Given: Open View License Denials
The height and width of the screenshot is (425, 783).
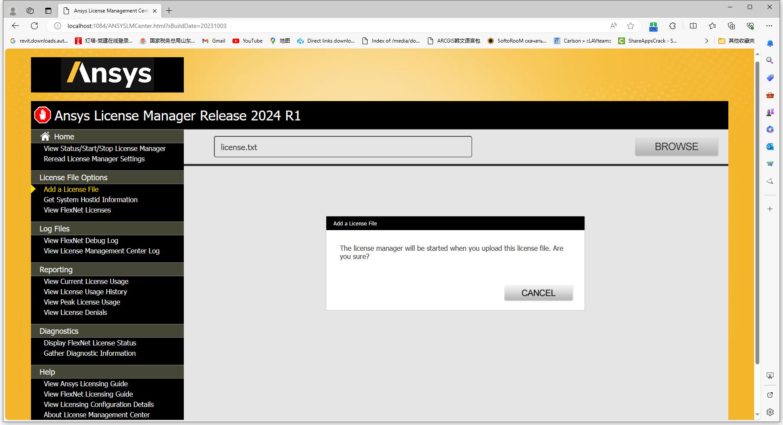Looking at the screenshot, I should [x=75, y=312].
